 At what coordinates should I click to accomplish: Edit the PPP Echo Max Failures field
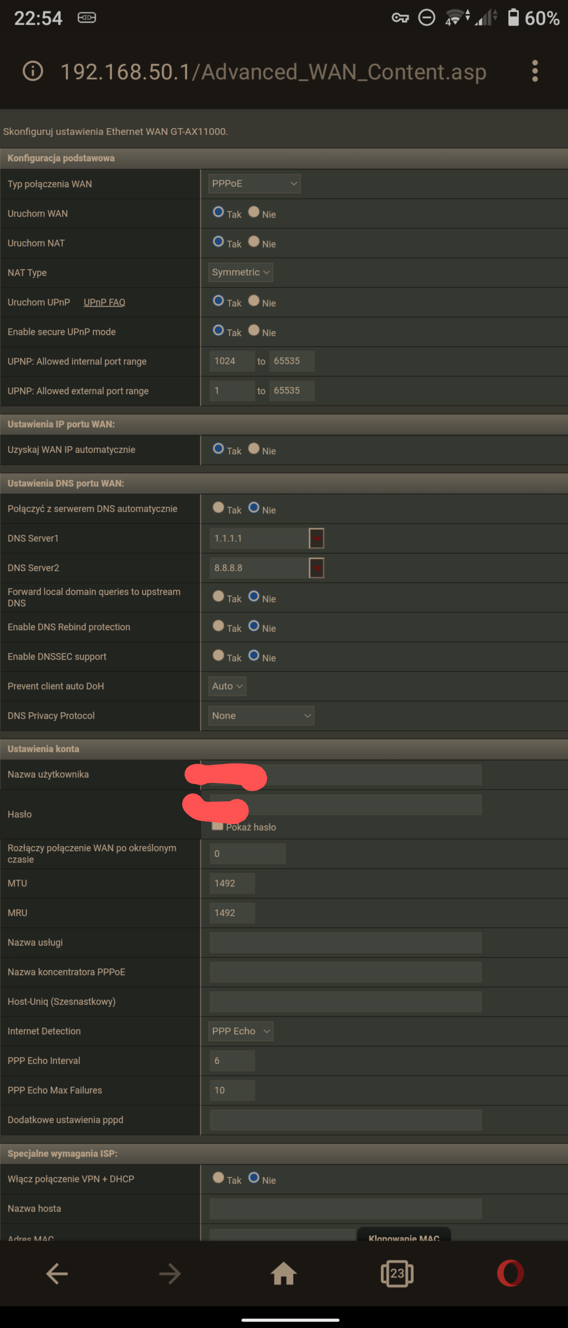coord(232,1090)
